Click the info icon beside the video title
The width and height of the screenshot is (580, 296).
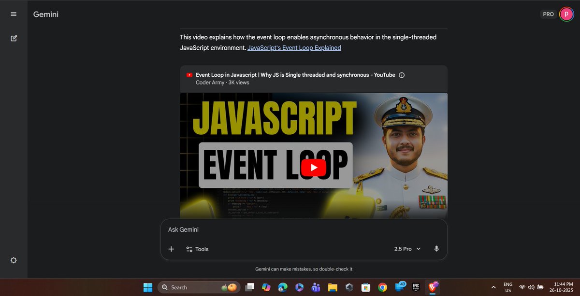coord(402,75)
